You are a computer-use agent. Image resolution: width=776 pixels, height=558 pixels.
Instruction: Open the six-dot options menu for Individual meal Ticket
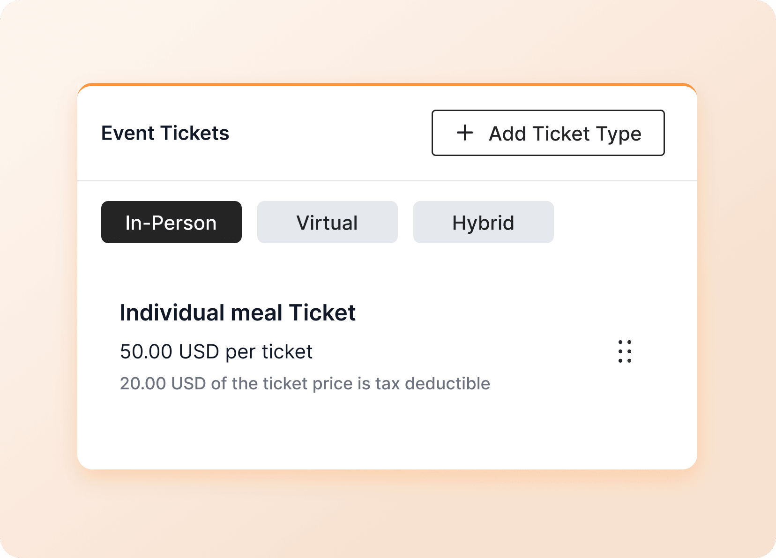coord(625,351)
